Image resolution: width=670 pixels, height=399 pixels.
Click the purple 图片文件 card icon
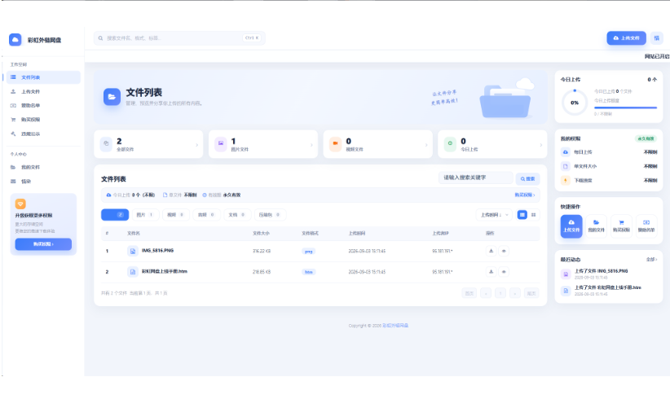coord(221,144)
